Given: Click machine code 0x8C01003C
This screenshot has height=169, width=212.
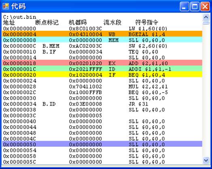Looking at the screenshot, I should point(85,29).
